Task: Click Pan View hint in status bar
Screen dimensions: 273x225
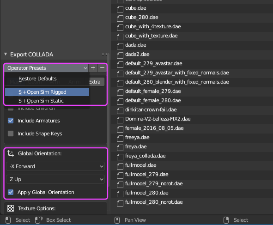Action: [135, 220]
